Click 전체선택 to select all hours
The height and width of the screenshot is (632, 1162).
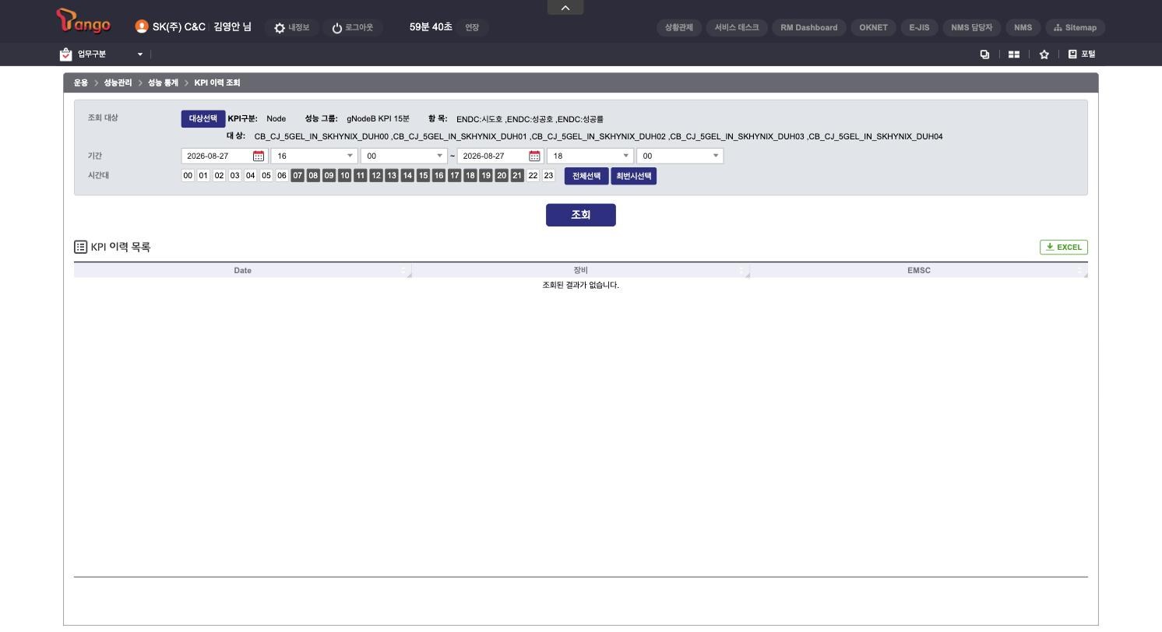coord(586,176)
